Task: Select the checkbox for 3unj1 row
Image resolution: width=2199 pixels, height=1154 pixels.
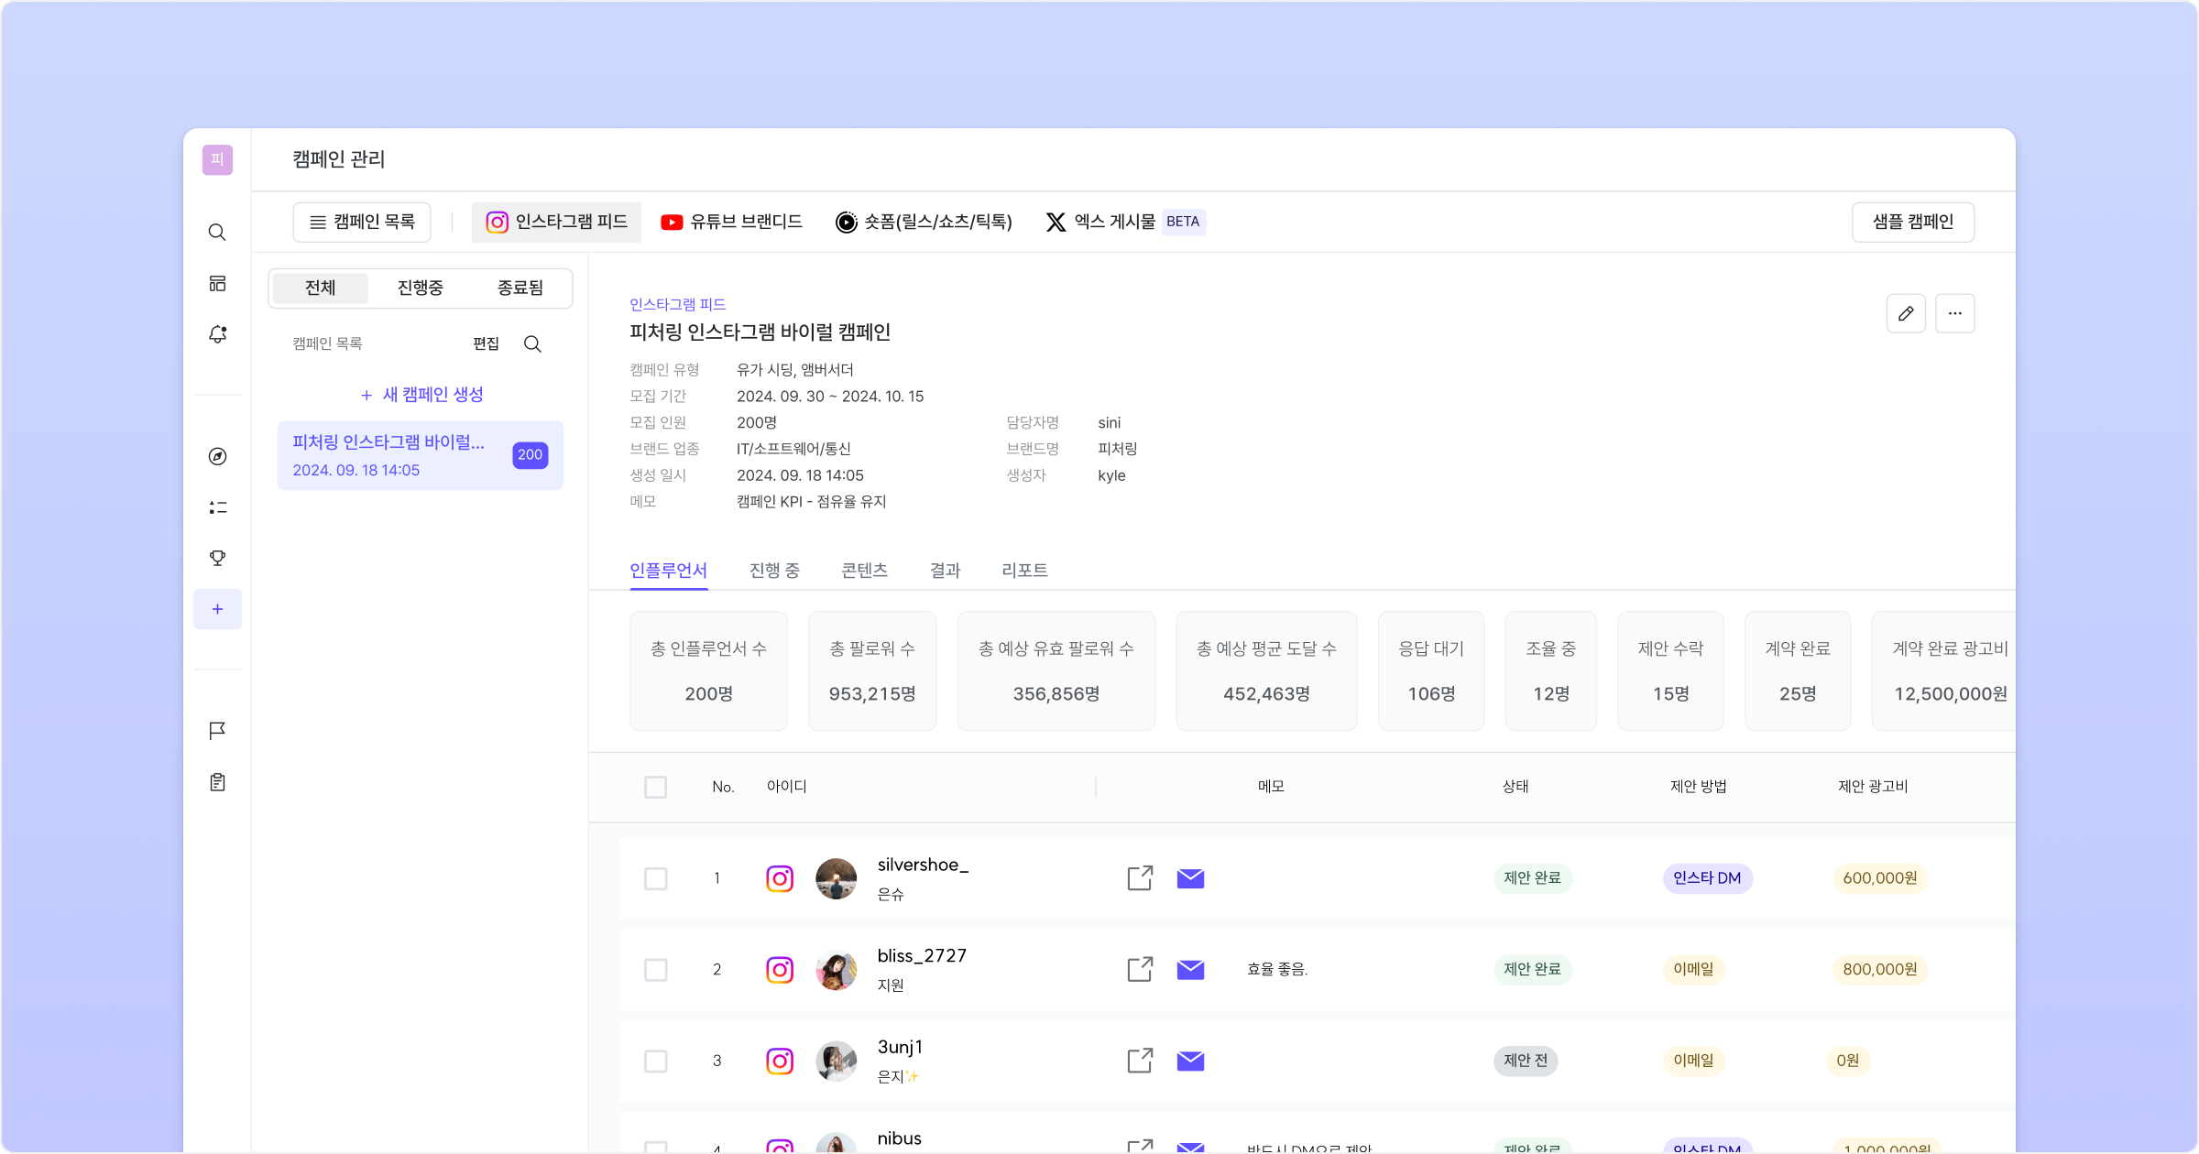Action: click(655, 1061)
